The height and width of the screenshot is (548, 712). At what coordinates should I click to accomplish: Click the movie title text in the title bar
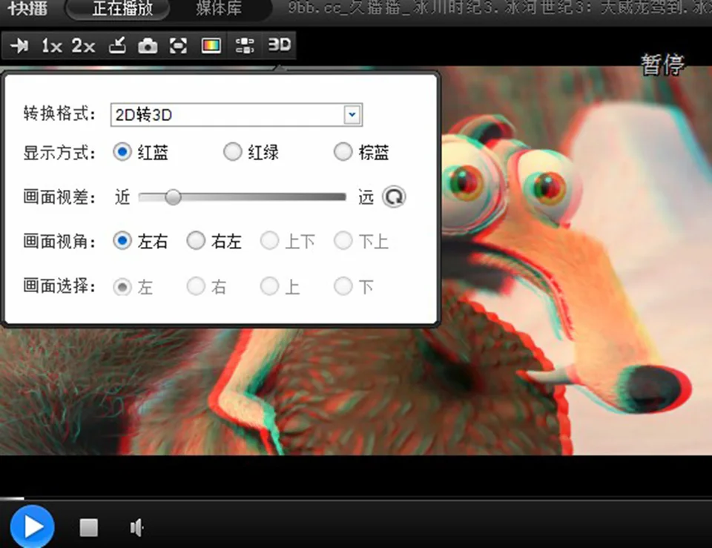pos(499,7)
